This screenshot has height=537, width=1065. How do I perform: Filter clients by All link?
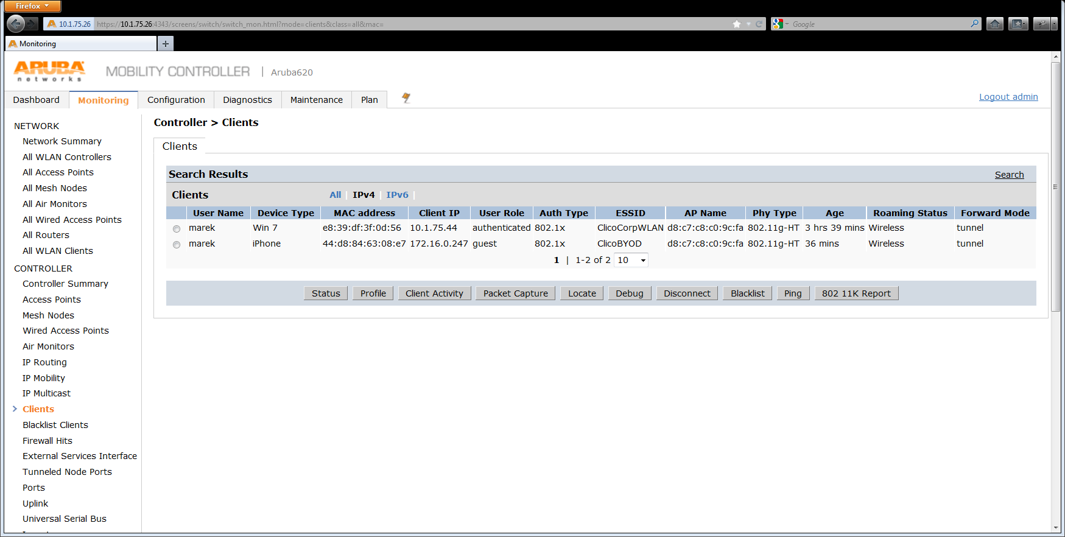point(336,195)
